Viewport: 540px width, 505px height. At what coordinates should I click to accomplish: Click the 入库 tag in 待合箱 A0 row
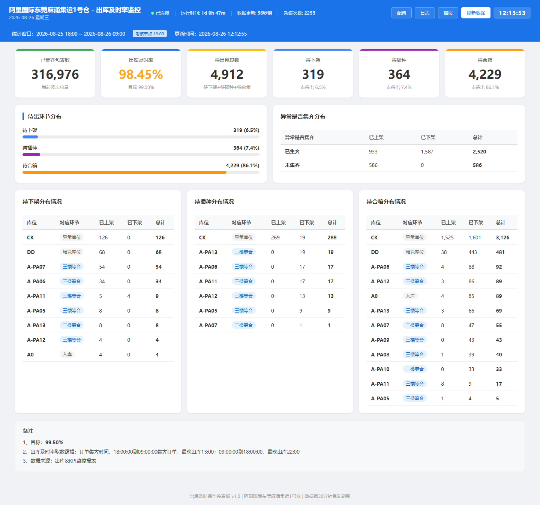[410, 296]
